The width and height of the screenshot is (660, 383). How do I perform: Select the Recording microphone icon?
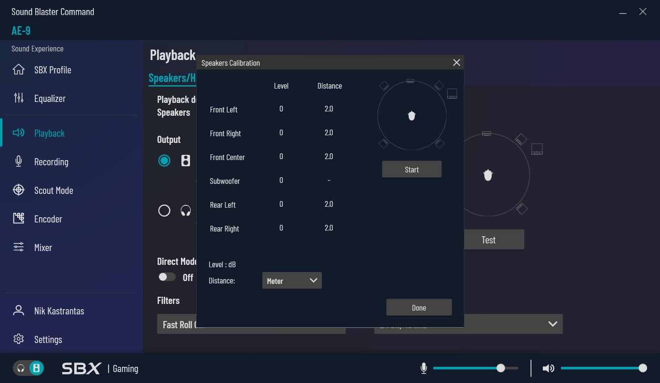tap(19, 161)
